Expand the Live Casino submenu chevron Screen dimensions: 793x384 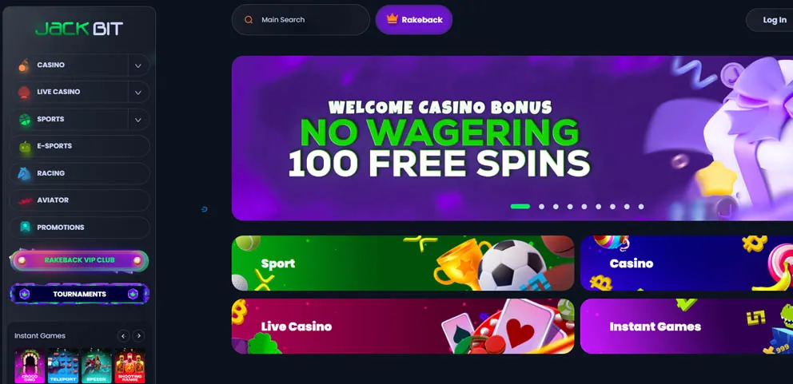138,93
